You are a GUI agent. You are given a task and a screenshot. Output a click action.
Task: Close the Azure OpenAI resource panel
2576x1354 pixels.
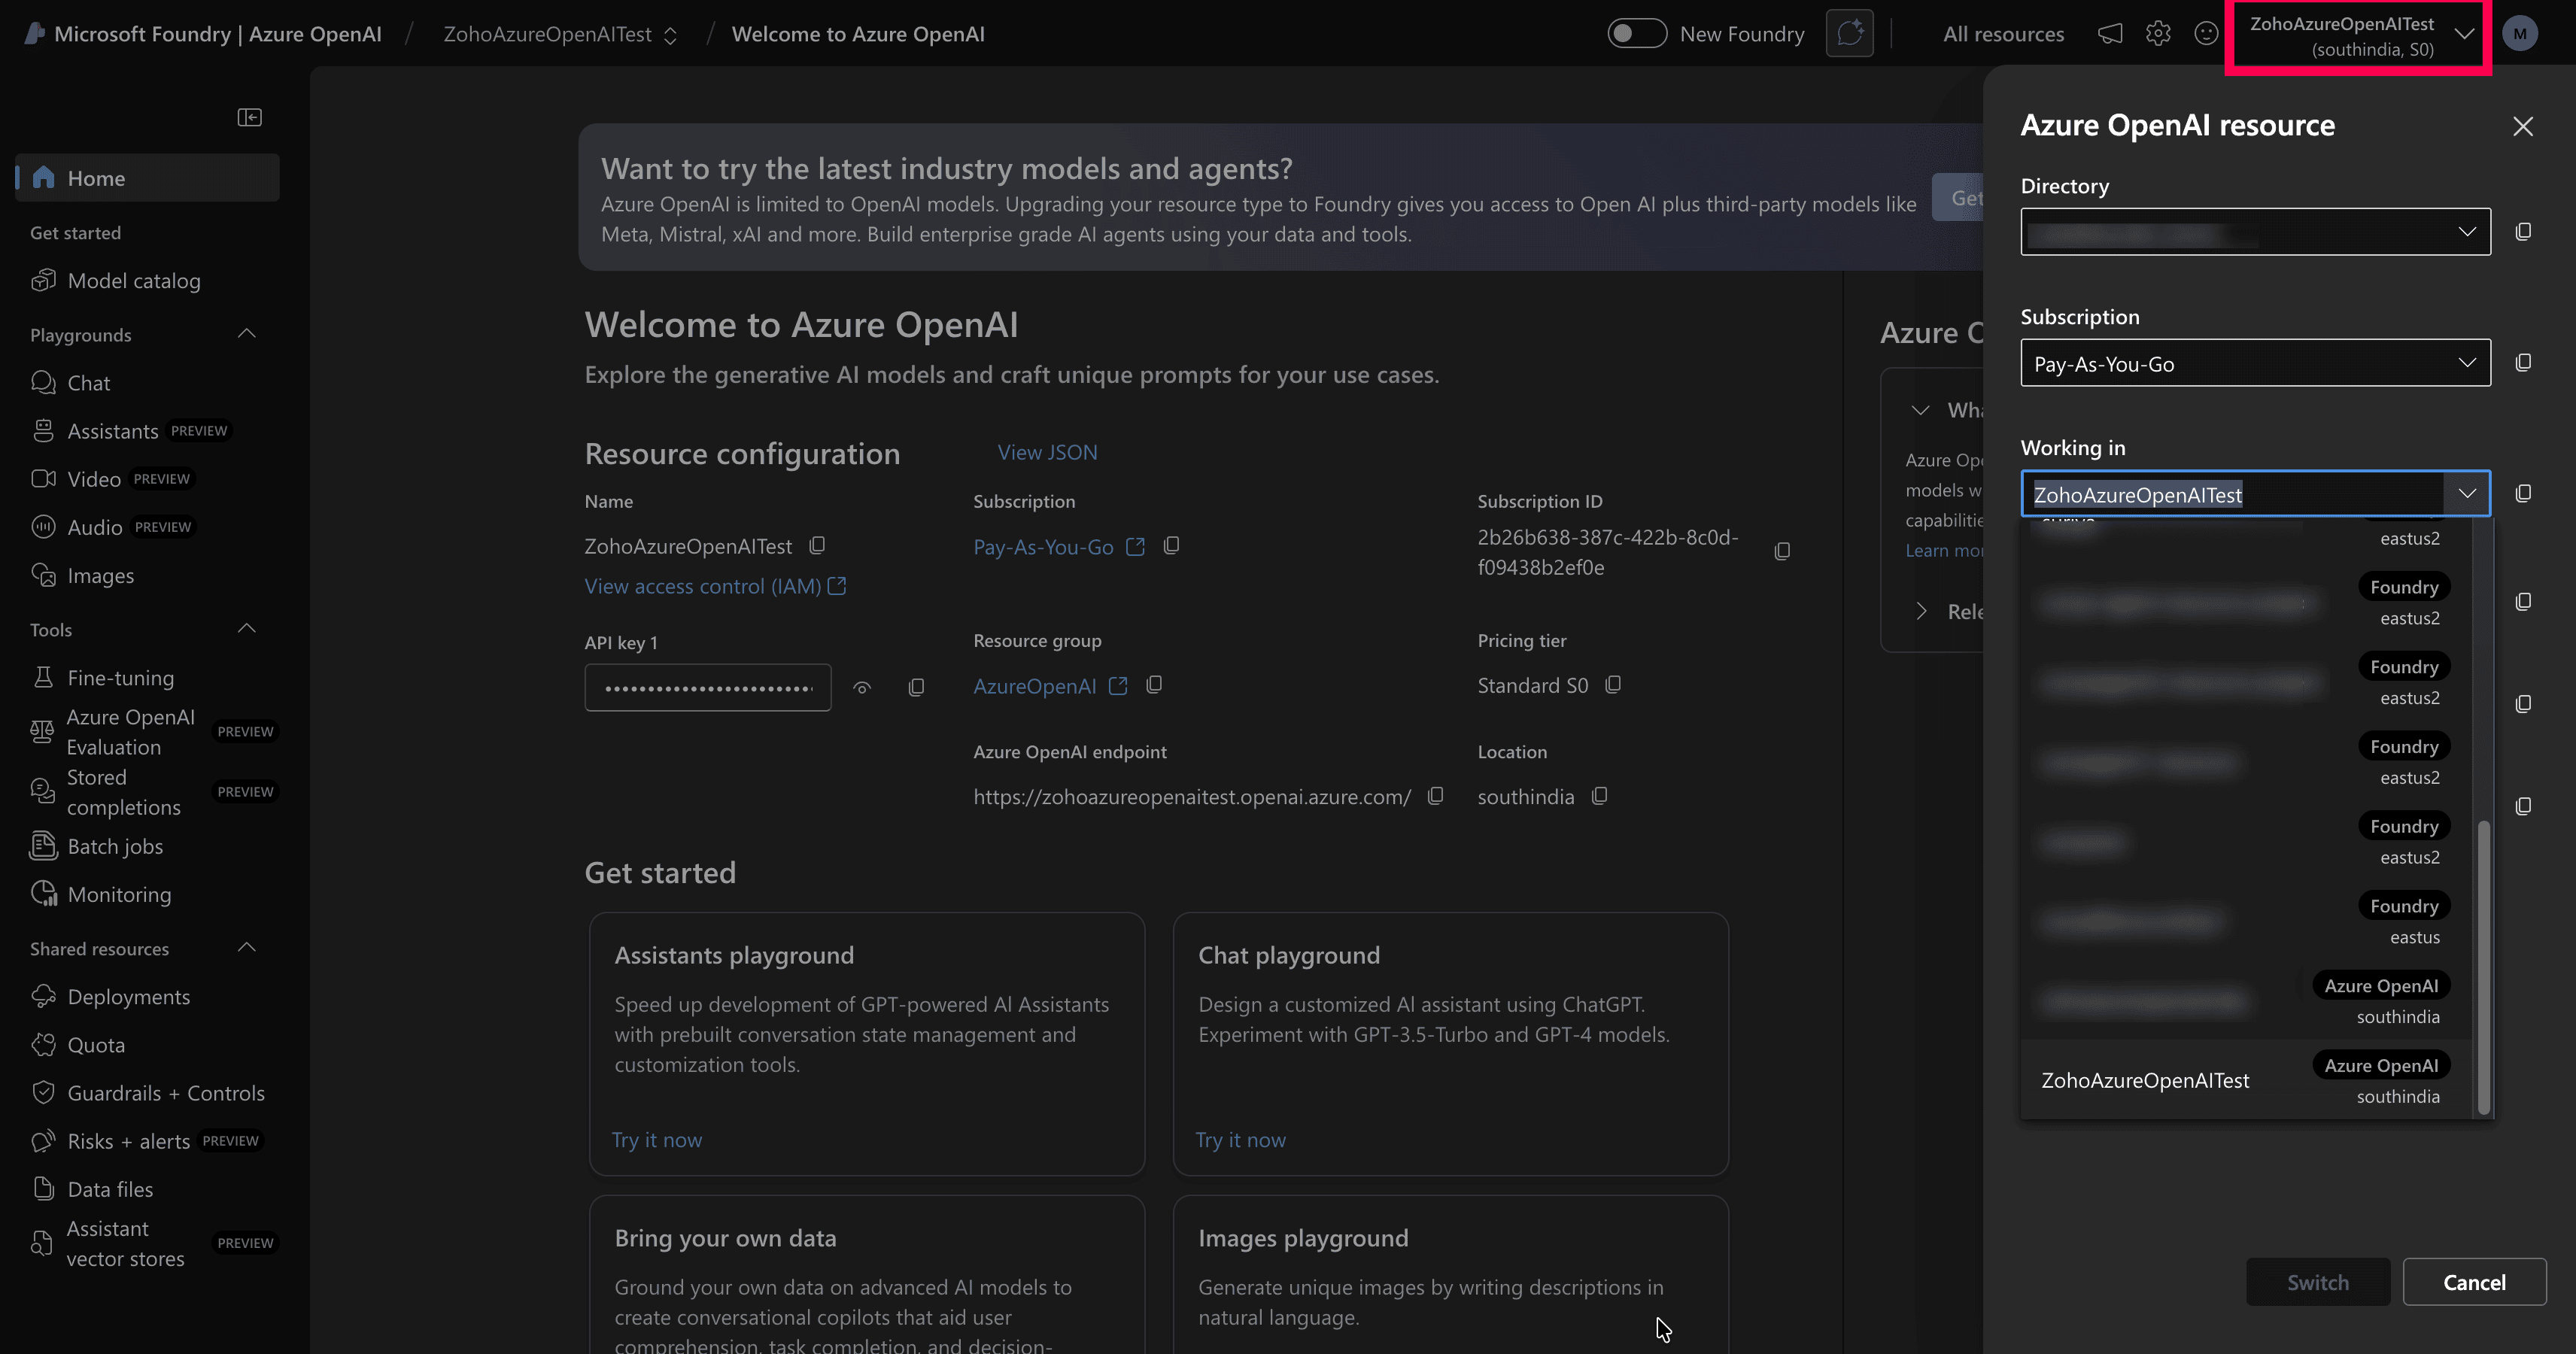(2522, 126)
